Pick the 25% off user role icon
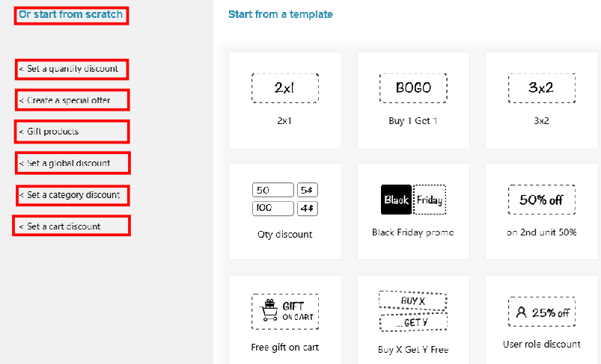 tap(540, 312)
